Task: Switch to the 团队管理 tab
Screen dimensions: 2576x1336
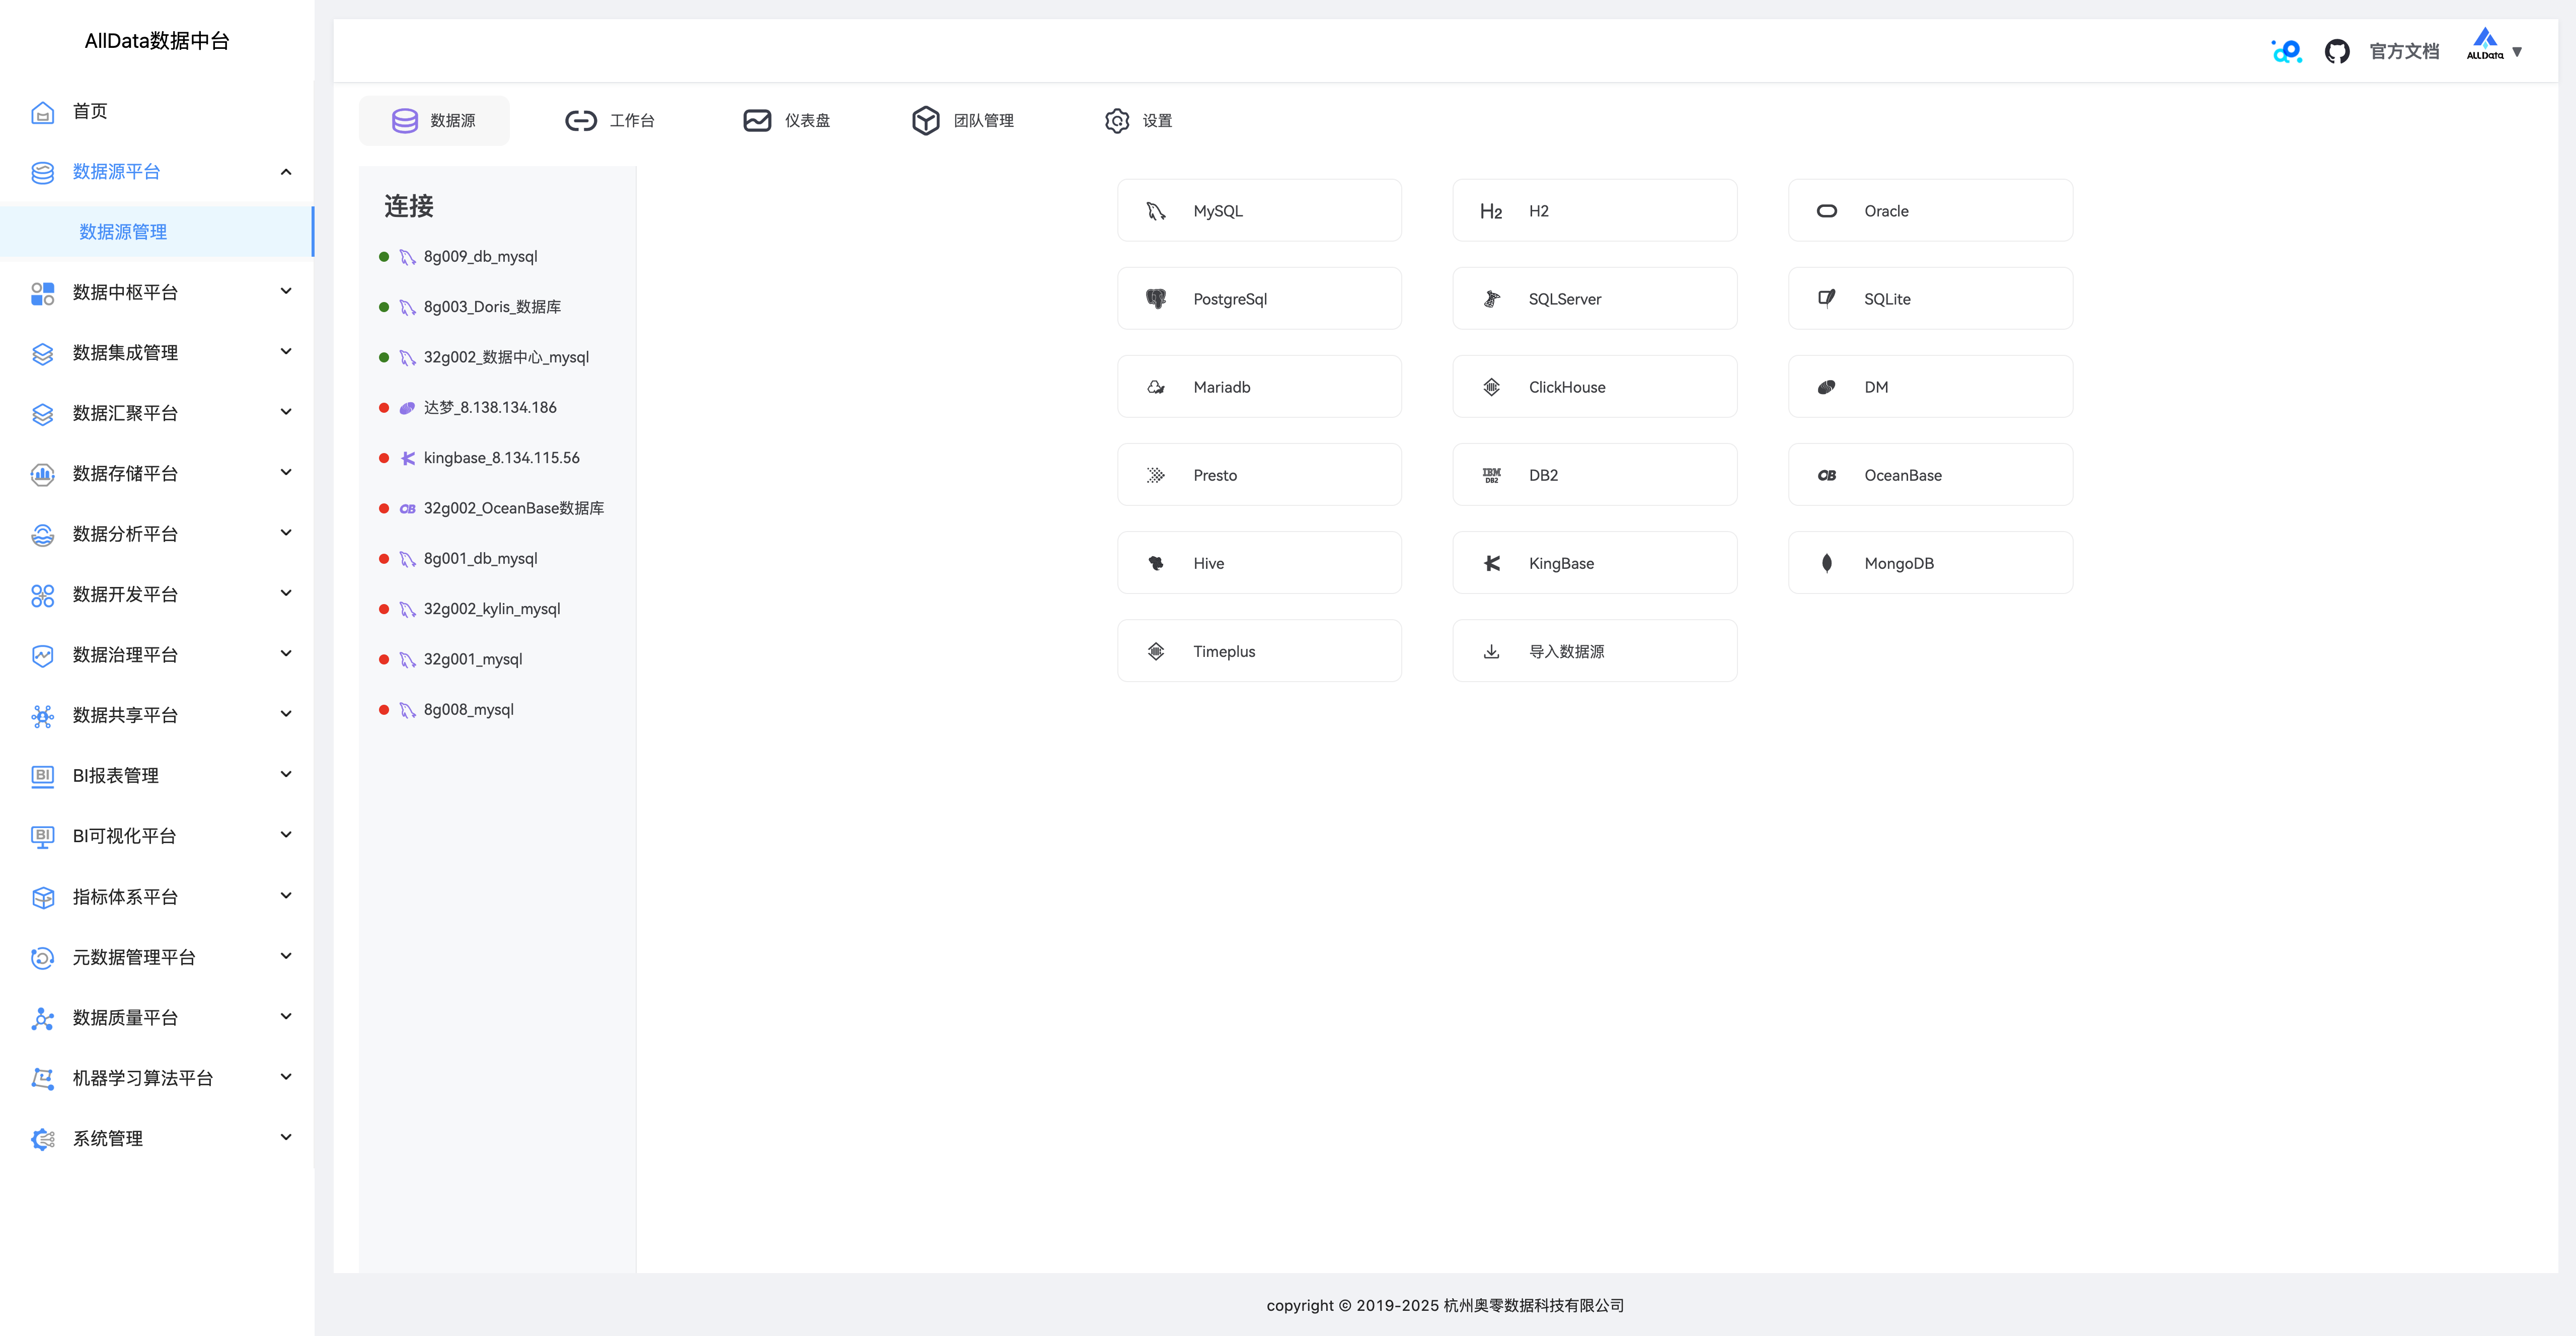Action: (963, 121)
